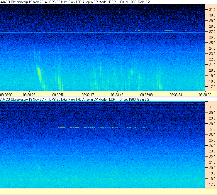Select the 22.0 frequency label on LCP axis
Viewport: 217px width, 195px height.
(x=212, y=157)
